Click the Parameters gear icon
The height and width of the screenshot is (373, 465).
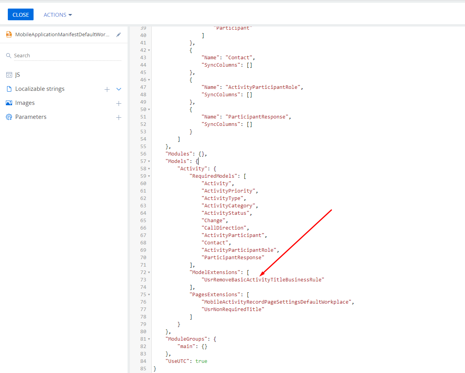(x=9, y=117)
